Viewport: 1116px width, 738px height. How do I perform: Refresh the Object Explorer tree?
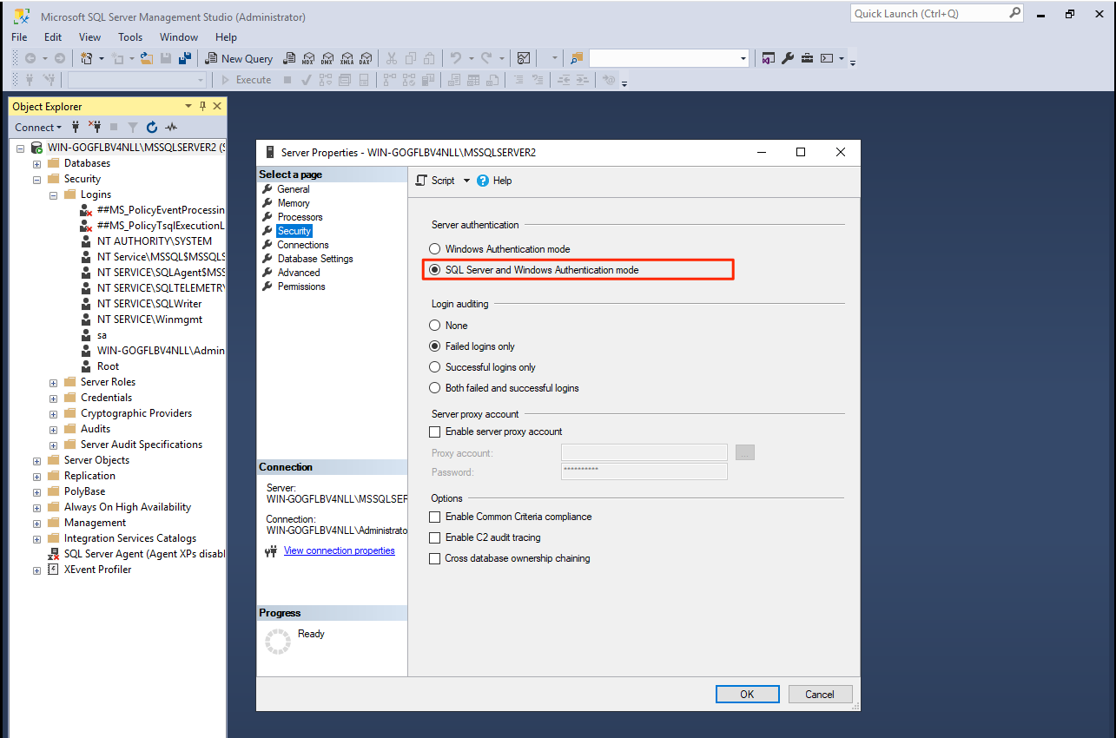pyautogui.click(x=152, y=127)
